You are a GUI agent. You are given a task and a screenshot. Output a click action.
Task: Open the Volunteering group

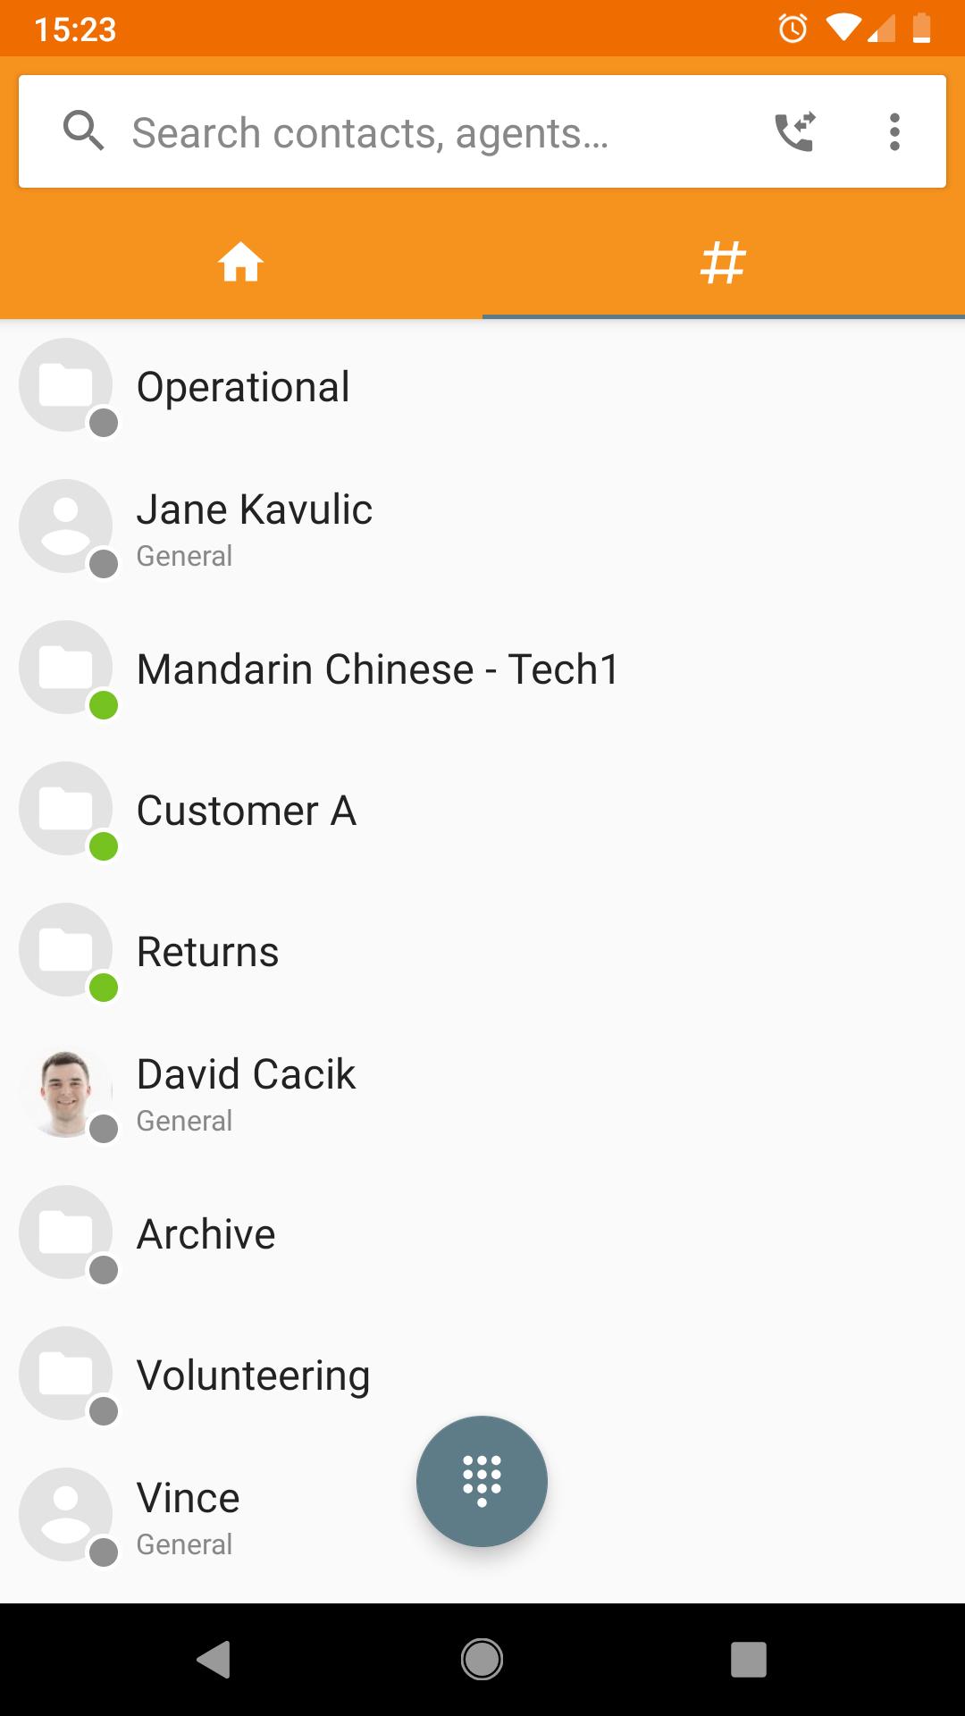482,1375
